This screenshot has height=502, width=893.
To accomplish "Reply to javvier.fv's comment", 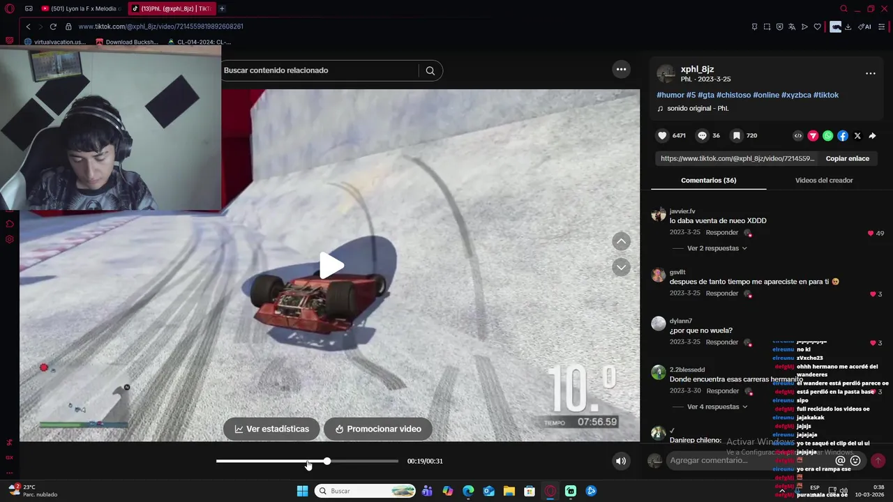I will (721, 232).
